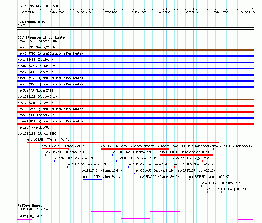Click the red bar beneath esv2676847
This screenshot has height=223, width=262.
point(135,149)
